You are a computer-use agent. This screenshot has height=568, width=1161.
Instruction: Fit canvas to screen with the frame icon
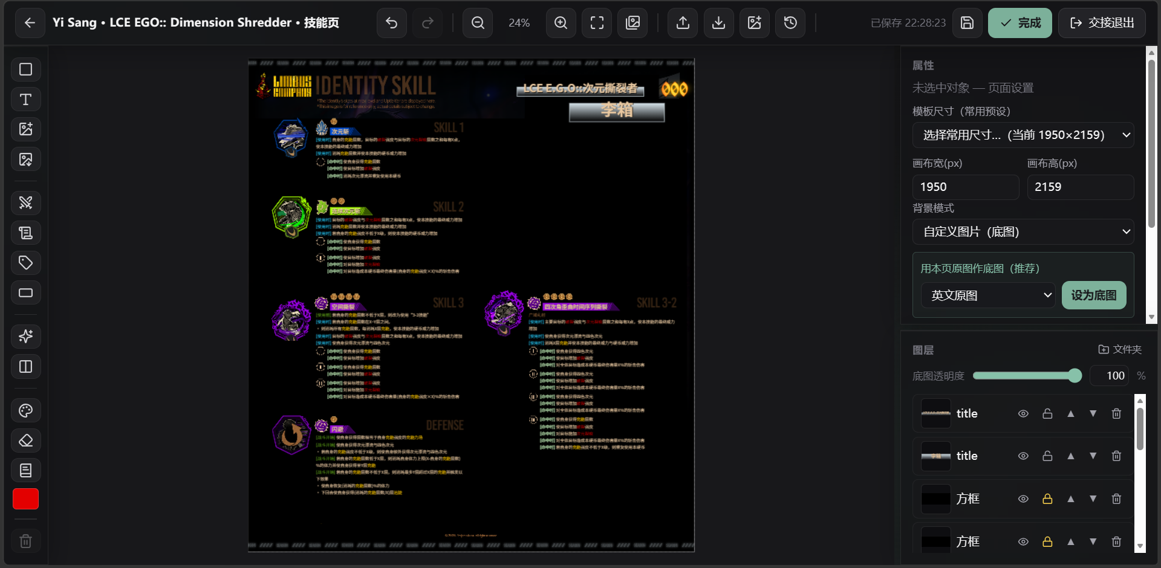tap(597, 23)
